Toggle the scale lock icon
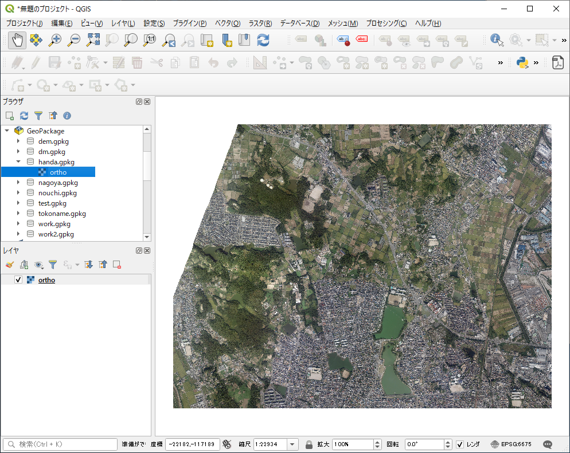The image size is (570, 453). click(309, 444)
